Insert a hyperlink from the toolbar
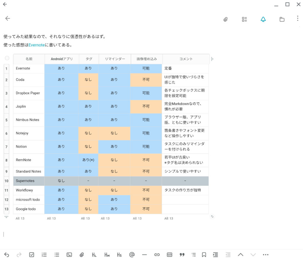The image size is (303, 259). (157, 255)
